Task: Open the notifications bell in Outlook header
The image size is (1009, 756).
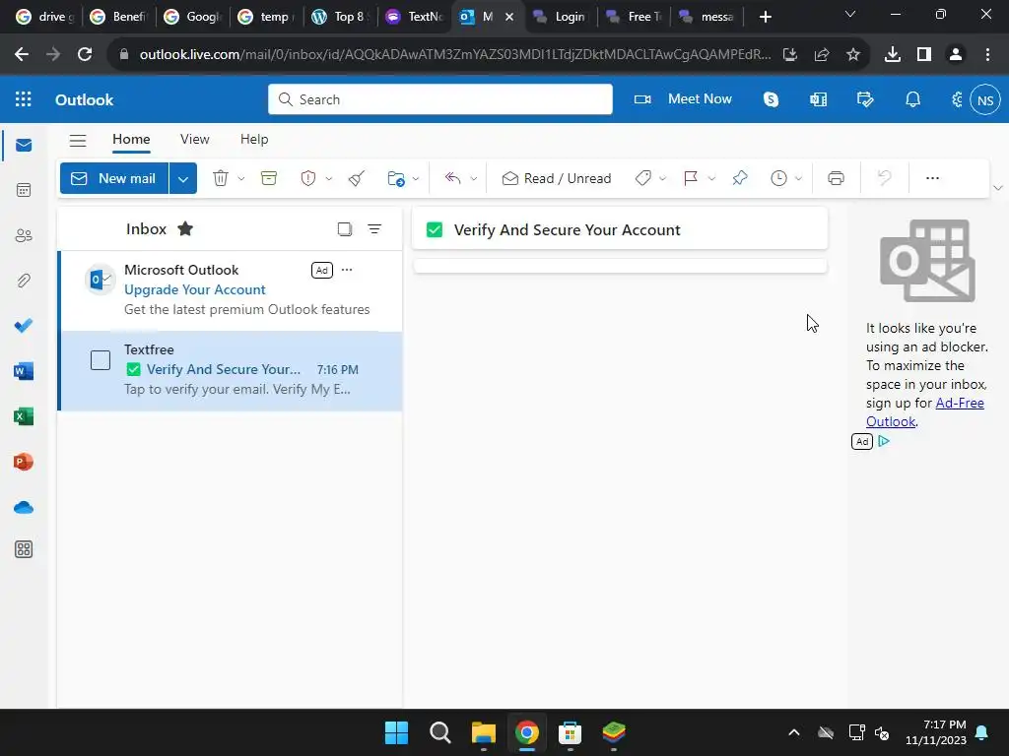Action: click(913, 99)
